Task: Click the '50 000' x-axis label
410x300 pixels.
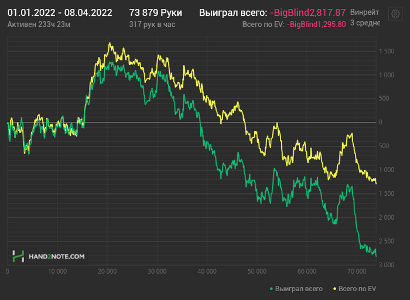Action: [257, 271]
